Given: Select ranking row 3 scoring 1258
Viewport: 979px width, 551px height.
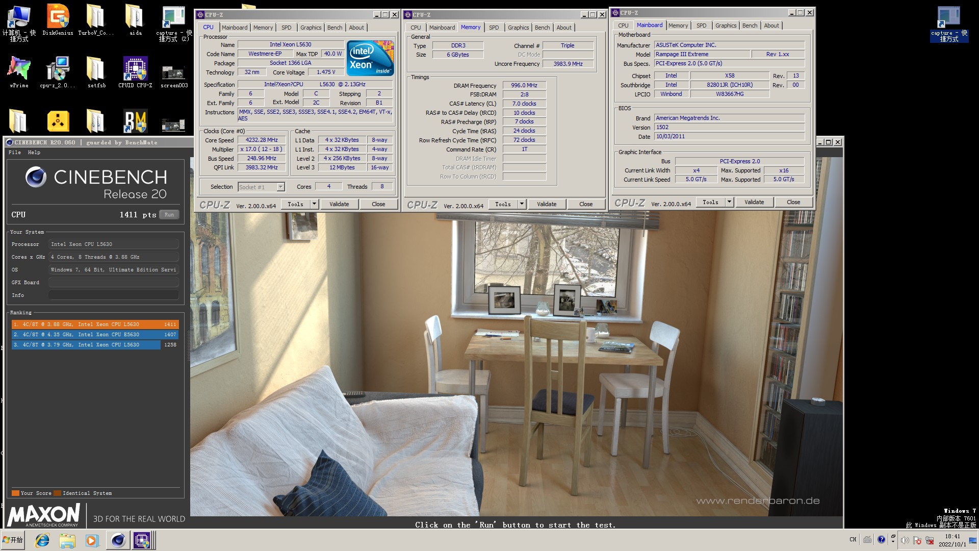Looking at the screenshot, I should coord(95,345).
